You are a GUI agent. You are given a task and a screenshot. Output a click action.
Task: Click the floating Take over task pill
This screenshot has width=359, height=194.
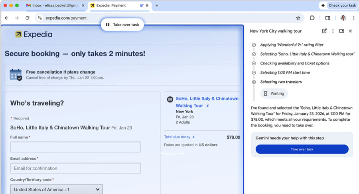122,25
